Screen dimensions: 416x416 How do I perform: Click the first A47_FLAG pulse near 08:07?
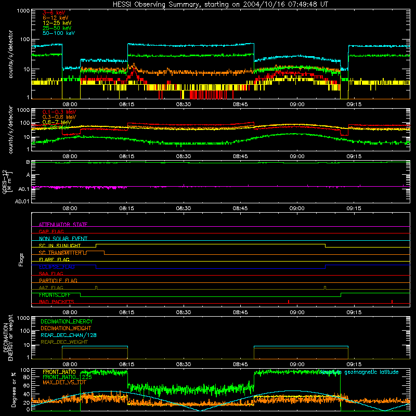click(96, 288)
